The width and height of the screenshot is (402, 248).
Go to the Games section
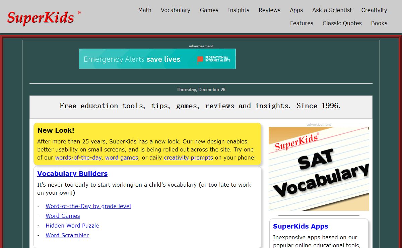tap(209, 10)
